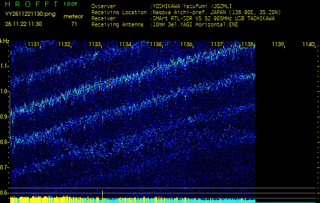The height and width of the screenshot is (203, 320).
Task: Click time marker 1136
Action: (186, 44)
